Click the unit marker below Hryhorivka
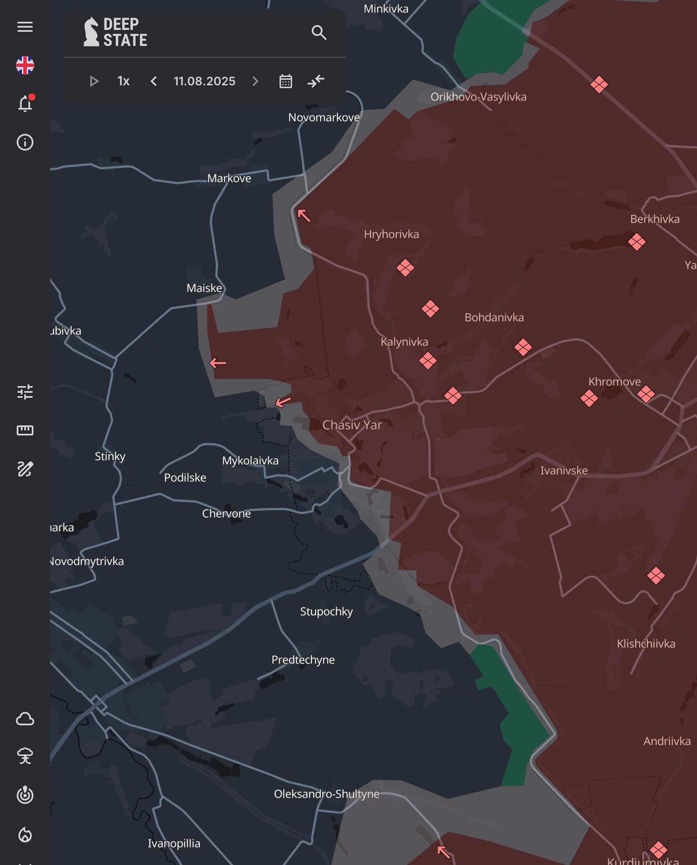Image resolution: width=697 pixels, height=865 pixels. pos(405,268)
